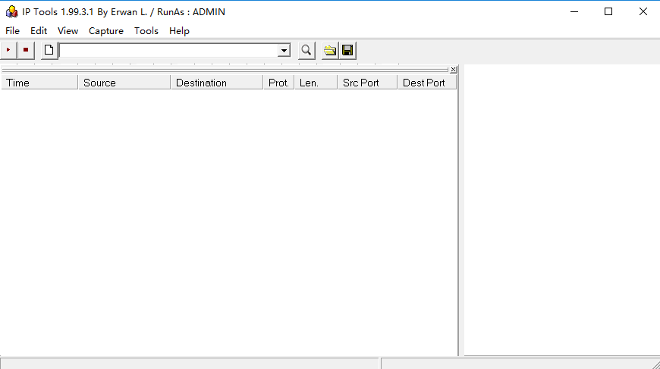
Task: Click the IP Tools application icon in title bar
Action: [11, 12]
